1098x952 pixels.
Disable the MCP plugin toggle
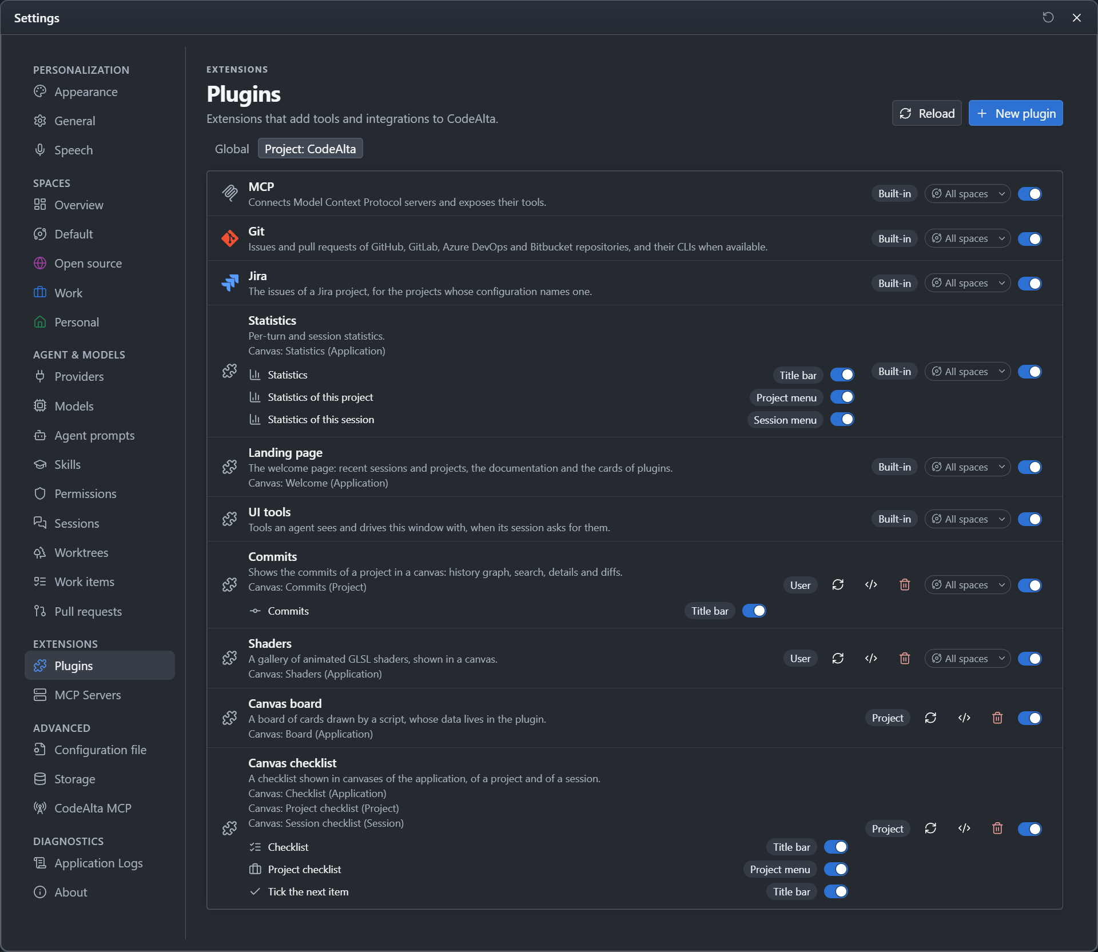(x=1029, y=194)
